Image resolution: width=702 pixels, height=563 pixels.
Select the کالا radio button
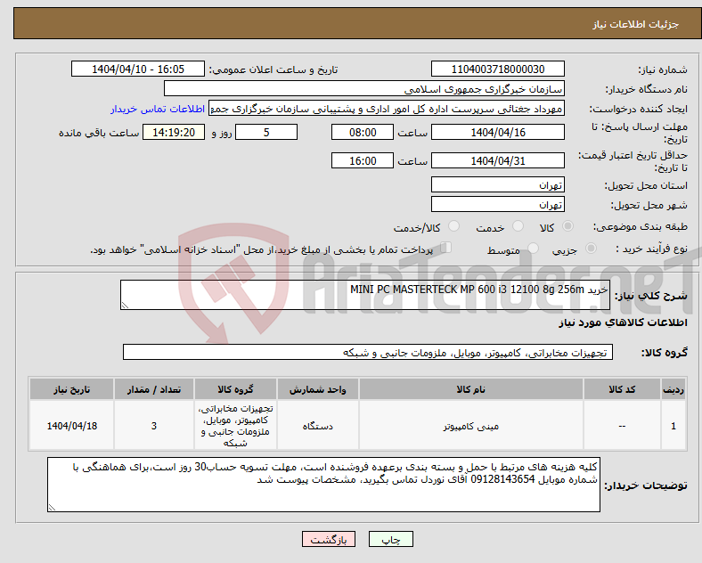(567, 226)
